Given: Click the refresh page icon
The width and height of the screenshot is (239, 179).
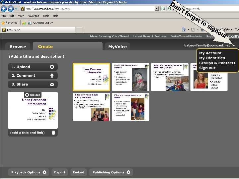Looking at the screenshot, I should pos(169,9).
